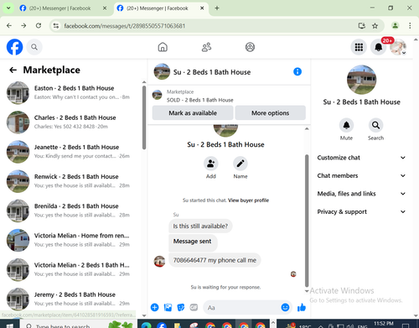Click the large house photo in details panel
The height and width of the screenshot is (328, 419).
pyautogui.click(x=361, y=80)
